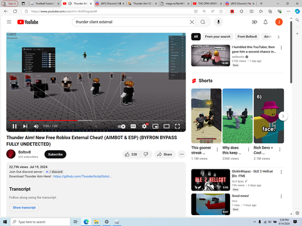This screenshot has width=302, height=226.
Task: Open the Boltsv8 channel name link
Action: point(25,152)
